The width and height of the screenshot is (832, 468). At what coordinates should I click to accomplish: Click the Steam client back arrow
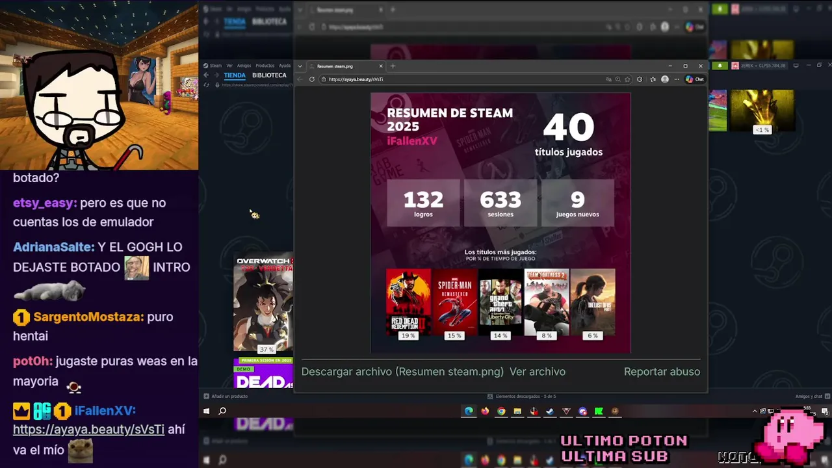coord(206,75)
